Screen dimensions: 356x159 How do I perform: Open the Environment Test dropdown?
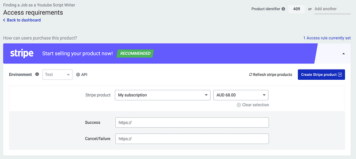57,74
